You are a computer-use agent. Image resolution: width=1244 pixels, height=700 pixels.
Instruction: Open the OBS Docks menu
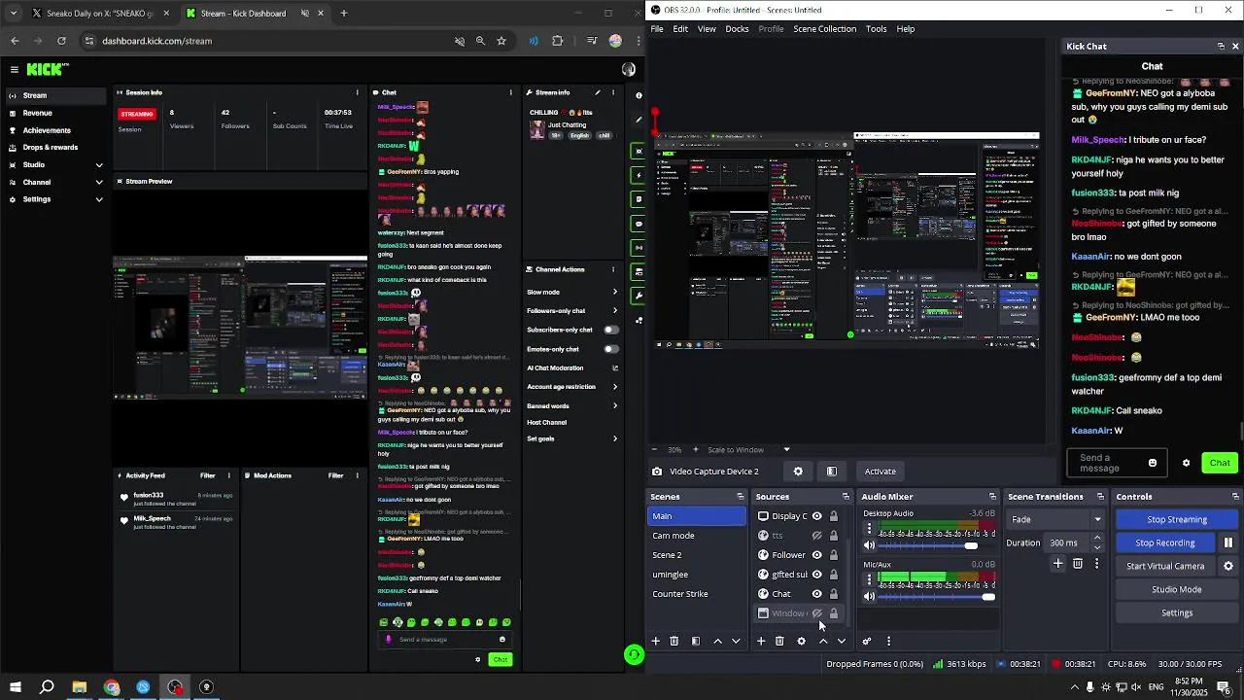pos(737,29)
